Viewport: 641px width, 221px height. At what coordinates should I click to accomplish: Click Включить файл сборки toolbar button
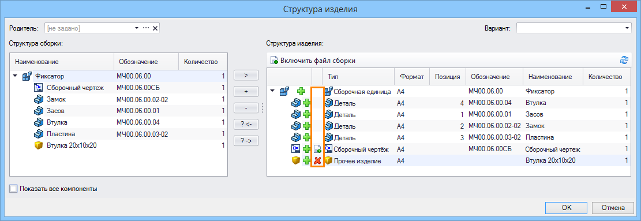click(313, 61)
